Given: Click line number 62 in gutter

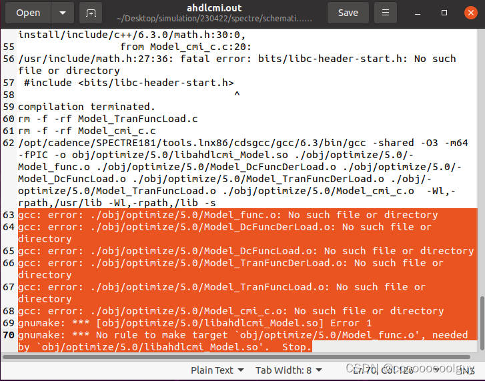Looking at the screenshot, I should [9, 143].
